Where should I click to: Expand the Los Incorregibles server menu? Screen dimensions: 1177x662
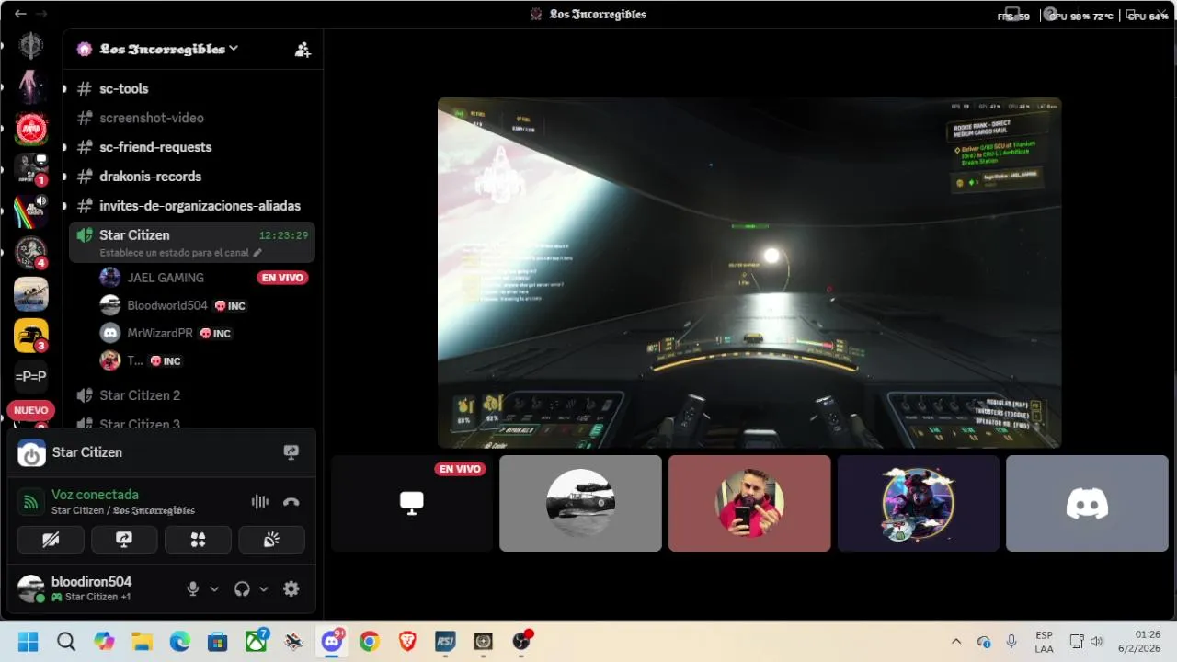169,49
